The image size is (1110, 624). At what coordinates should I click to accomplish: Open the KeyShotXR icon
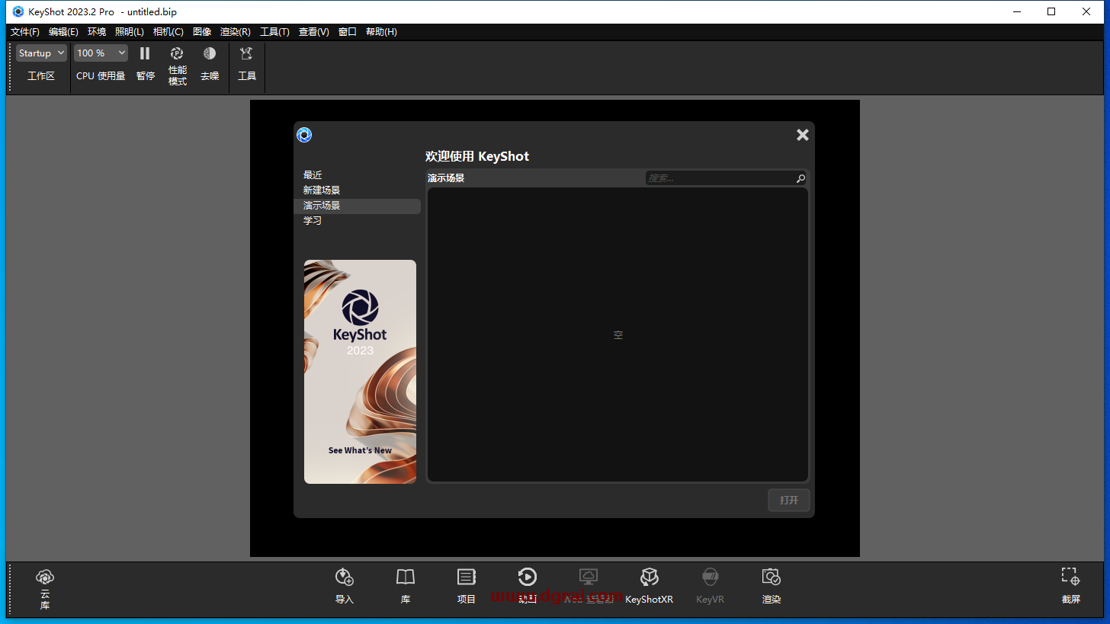[650, 577]
